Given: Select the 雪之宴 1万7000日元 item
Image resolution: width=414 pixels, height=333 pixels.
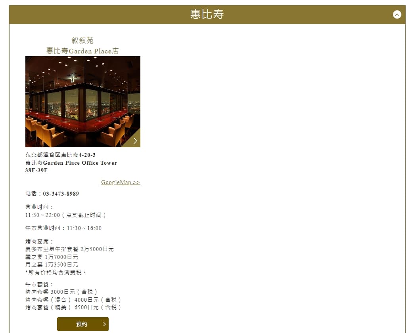Looking at the screenshot, I should (52, 257).
